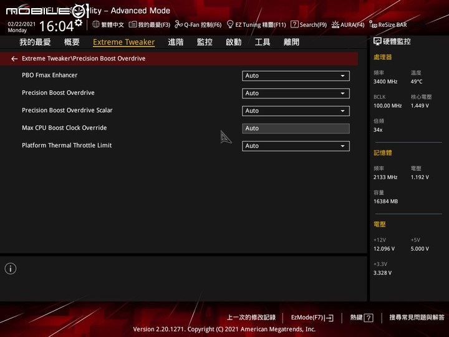Screen dimensions: 449x337
Task: Open AURA lighting icon
Action: 335,24
